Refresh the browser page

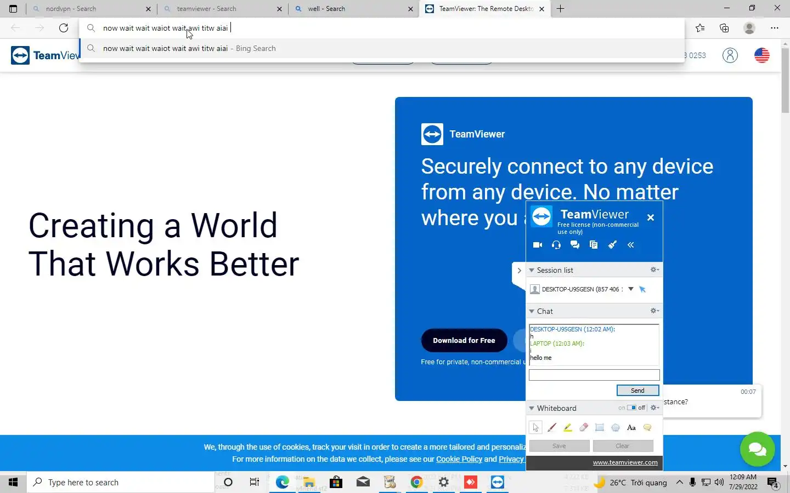(x=64, y=28)
